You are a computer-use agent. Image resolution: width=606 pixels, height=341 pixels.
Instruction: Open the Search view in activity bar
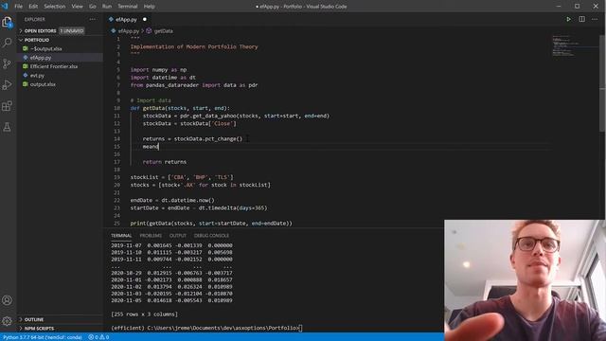[7, 43]
